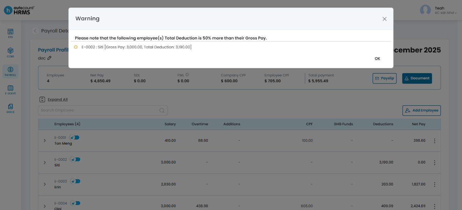
Task: Open the more options menu for Erin
Action: coord(435,185)
